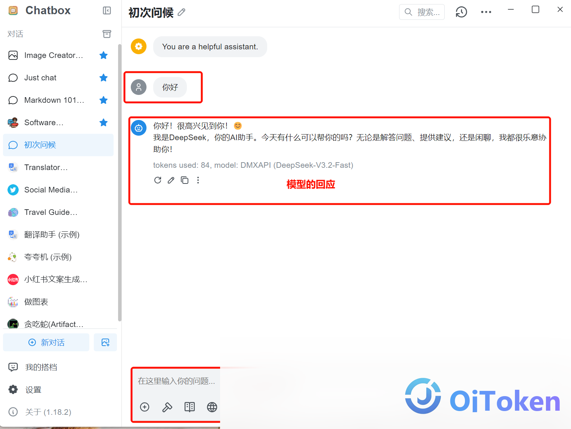Open the Translator conversation

[58, 167]
